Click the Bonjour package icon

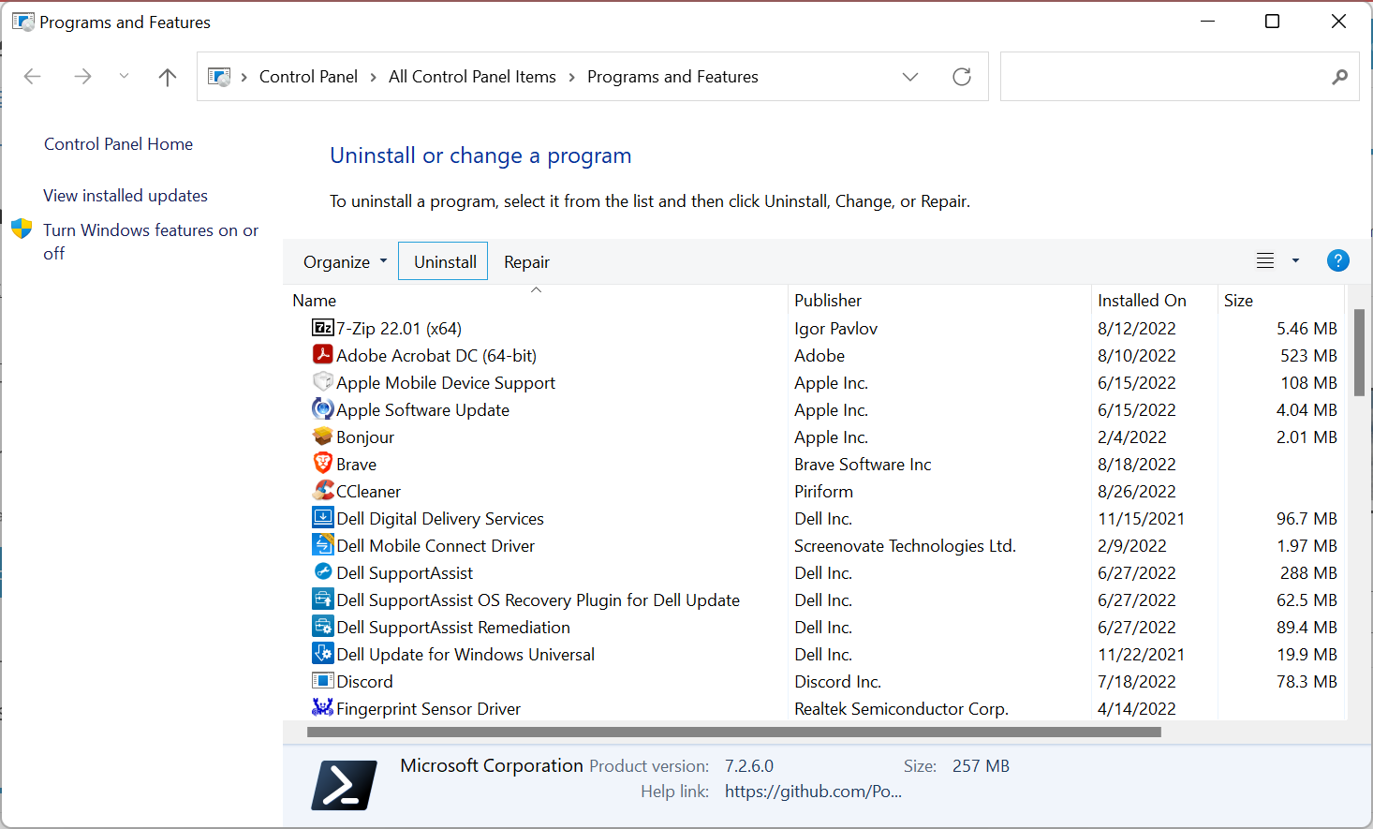[x=322, y=437]
